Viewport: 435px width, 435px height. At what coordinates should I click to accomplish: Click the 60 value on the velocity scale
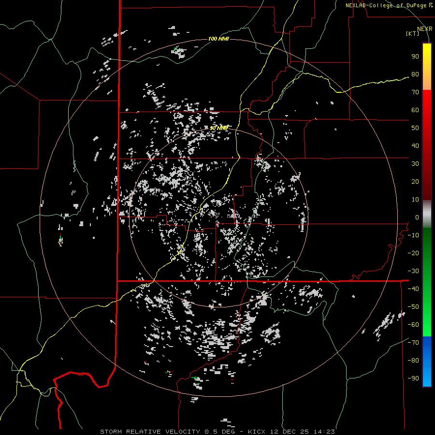(415, 110)
